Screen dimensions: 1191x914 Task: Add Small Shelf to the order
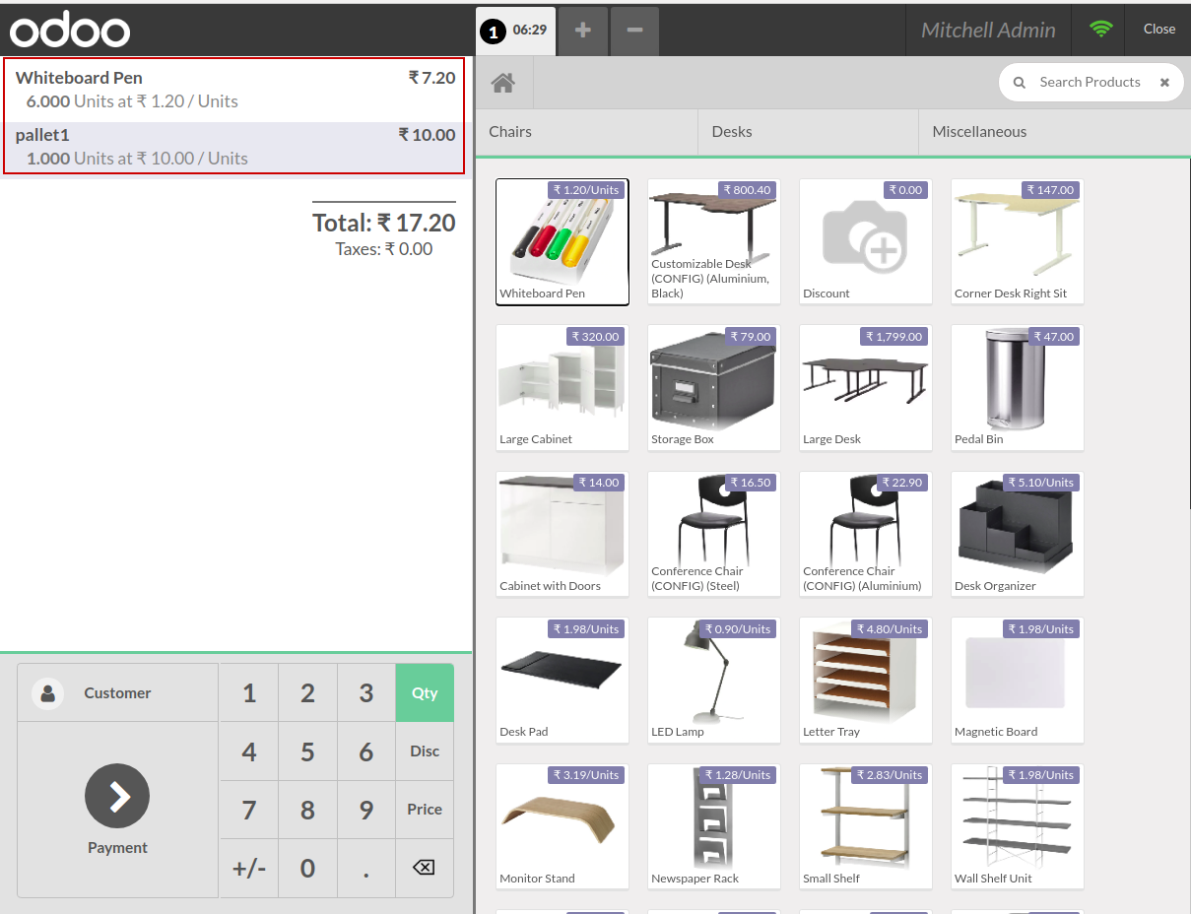866,827
